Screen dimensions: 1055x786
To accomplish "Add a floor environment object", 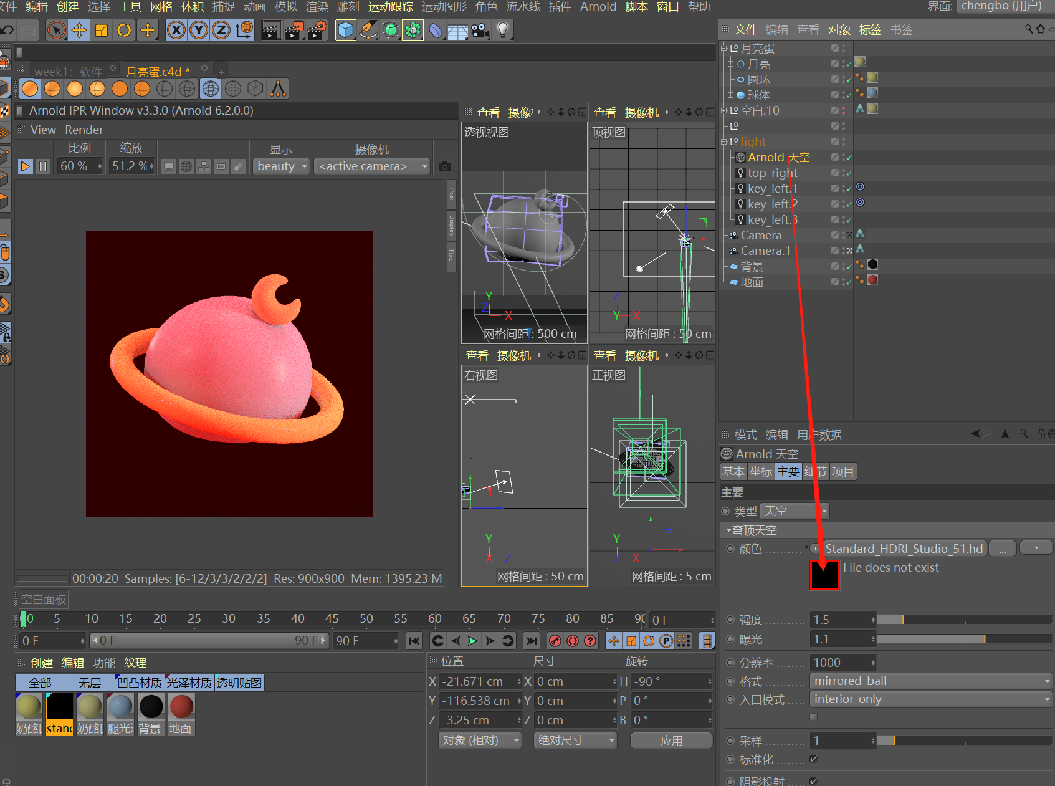I will point(458,30).
